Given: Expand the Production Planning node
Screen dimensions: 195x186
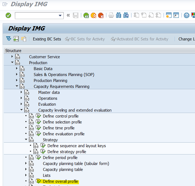Looking at the screenshot, I should click(17, 80).
